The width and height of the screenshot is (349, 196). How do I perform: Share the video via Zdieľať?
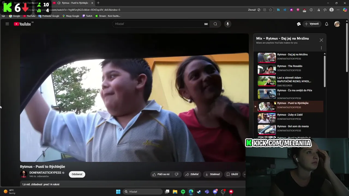pos(192,174)
